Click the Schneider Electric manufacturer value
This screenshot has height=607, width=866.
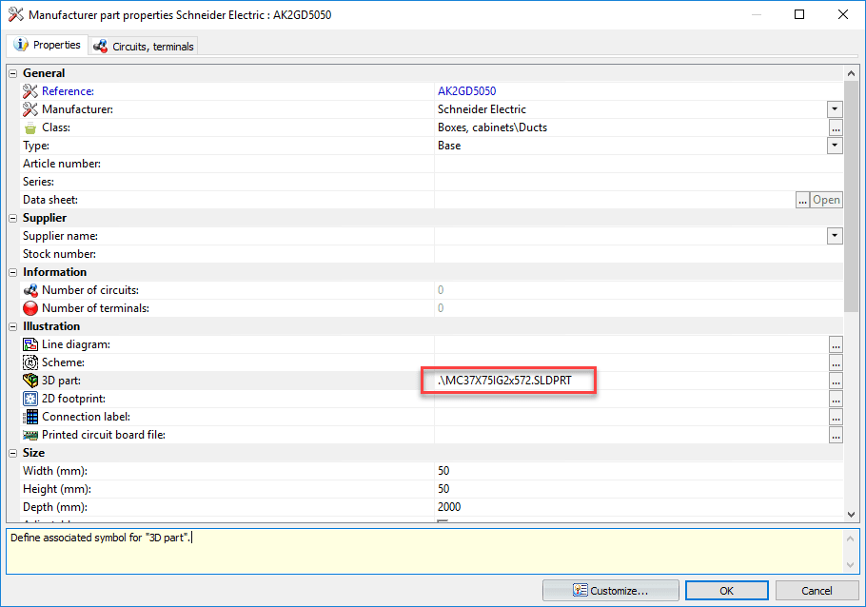click(482, 109)
